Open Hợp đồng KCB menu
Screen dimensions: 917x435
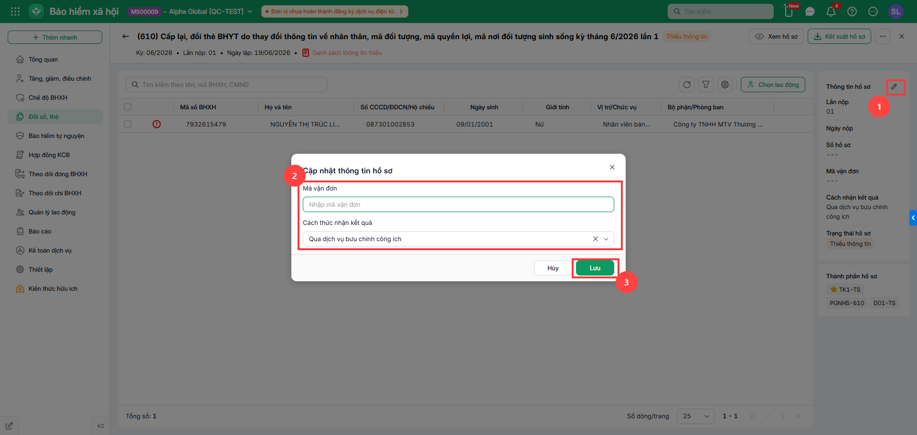pyautogui.click(x=55, y=155)
